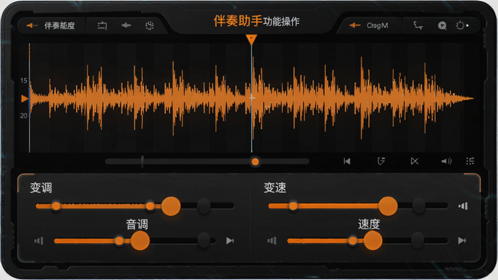The height and width of the screenshot is (280, 498).
Task: Click the 变速 section heading
Action: [275, 188]
